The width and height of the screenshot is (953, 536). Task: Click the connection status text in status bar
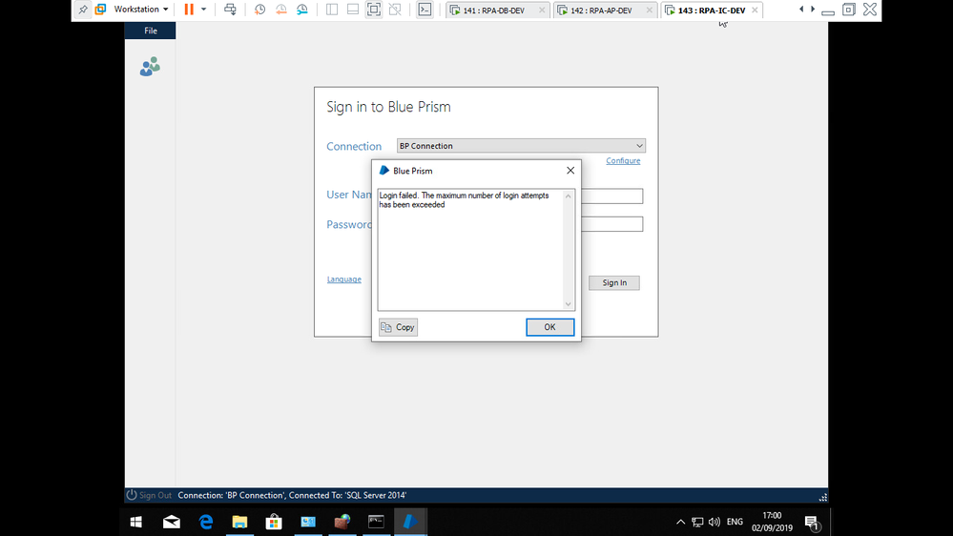292,495
